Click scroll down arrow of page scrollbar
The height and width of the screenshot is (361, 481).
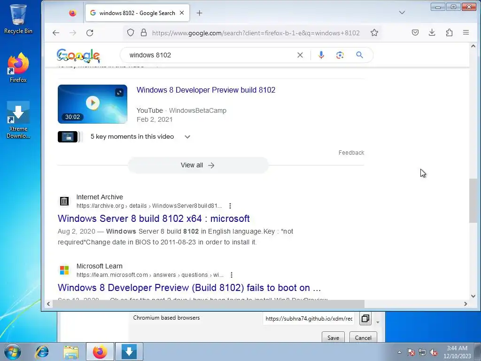[x=473, y=296]
